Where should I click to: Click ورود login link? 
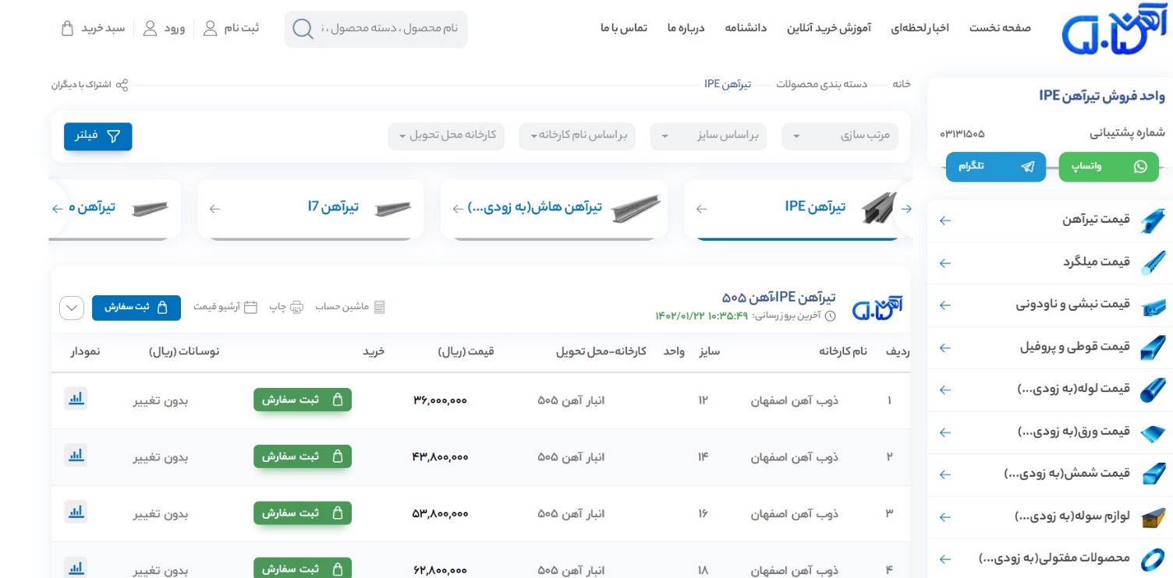pyautogui.click(x=164, y=28)
